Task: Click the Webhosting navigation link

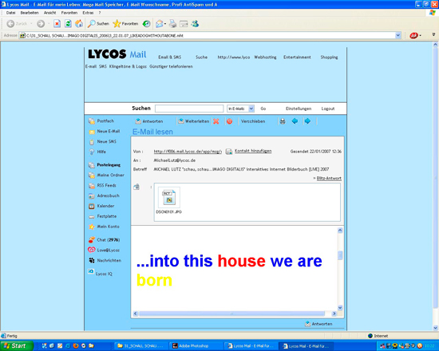Action: pos(265,57)
